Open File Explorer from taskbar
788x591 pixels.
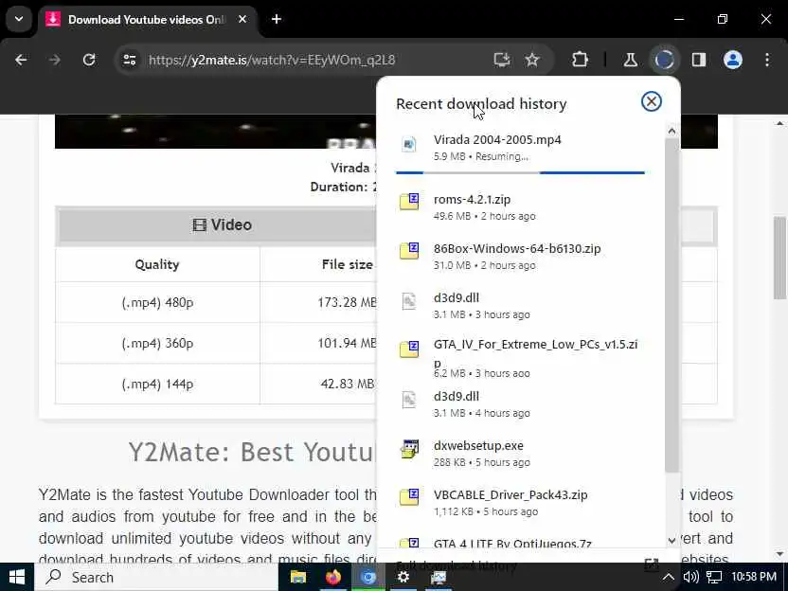[x=298, y=577]
